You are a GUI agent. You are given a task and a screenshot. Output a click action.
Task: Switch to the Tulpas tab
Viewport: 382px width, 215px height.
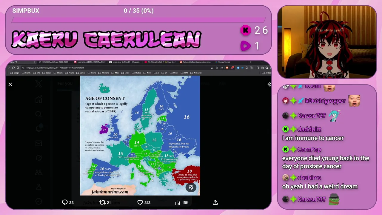[x=196, y=62]
